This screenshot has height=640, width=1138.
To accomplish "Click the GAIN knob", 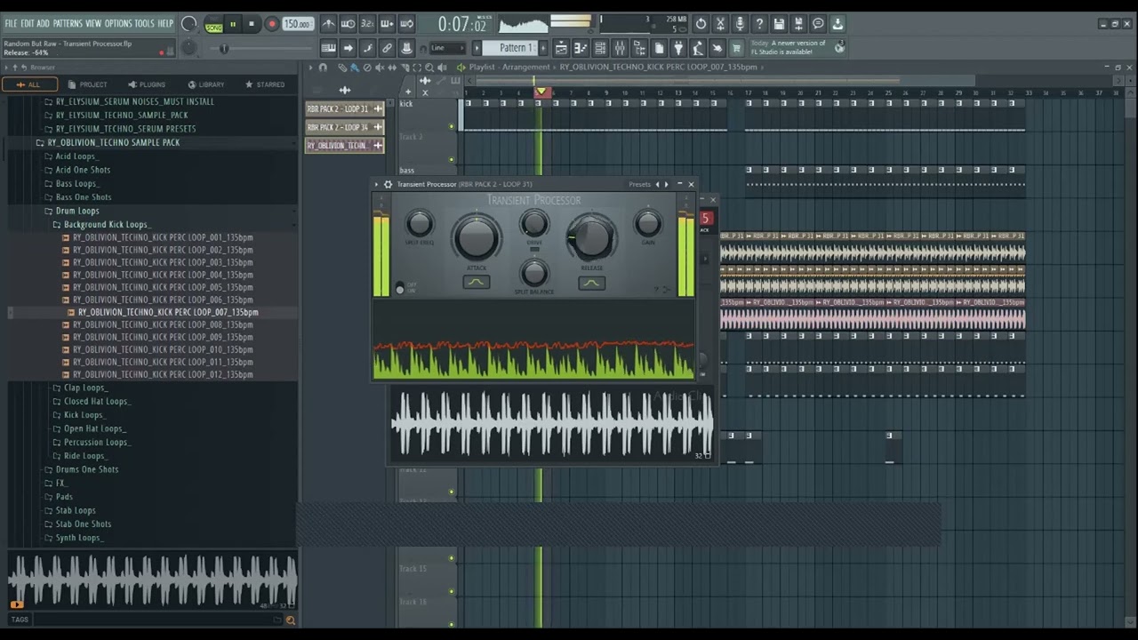I will 648,224.
